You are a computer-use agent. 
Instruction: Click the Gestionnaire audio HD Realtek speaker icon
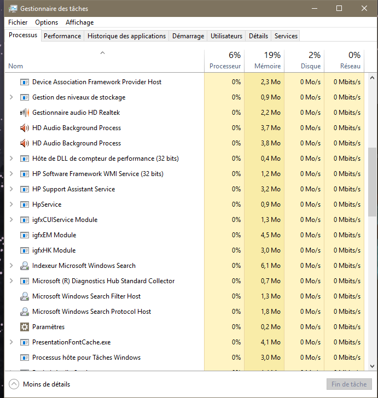25,113
